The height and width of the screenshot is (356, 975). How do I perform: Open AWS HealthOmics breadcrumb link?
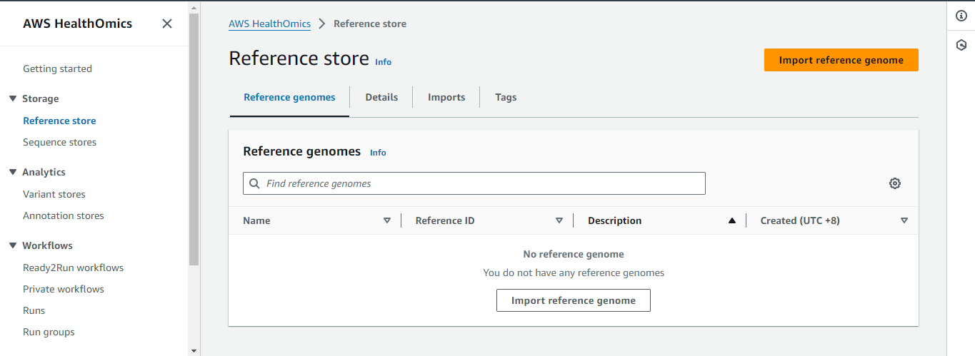coord(269,24)
